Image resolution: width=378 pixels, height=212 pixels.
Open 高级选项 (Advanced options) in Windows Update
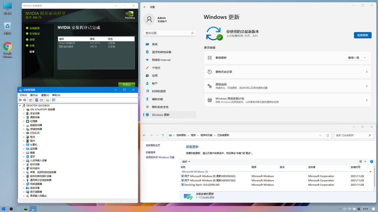(288, 86)
